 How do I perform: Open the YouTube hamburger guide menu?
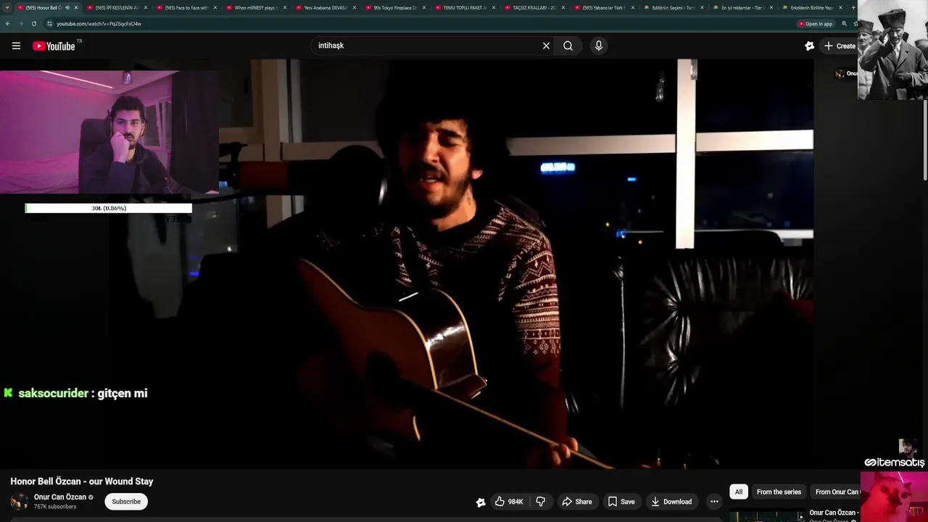(16, 46)
